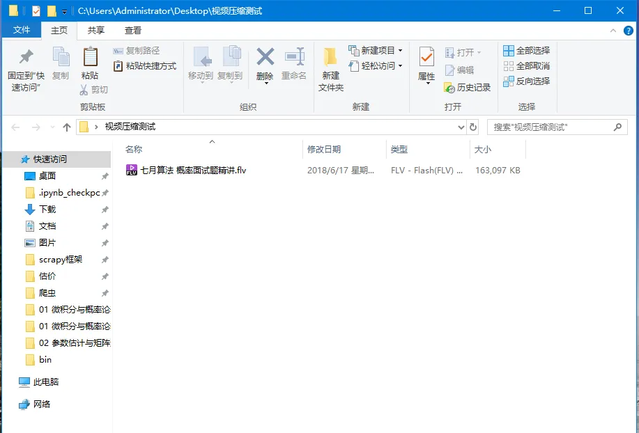Open recent locations dropdown arrow
Viewport: 639px width, 433px height.
point(52,127)
